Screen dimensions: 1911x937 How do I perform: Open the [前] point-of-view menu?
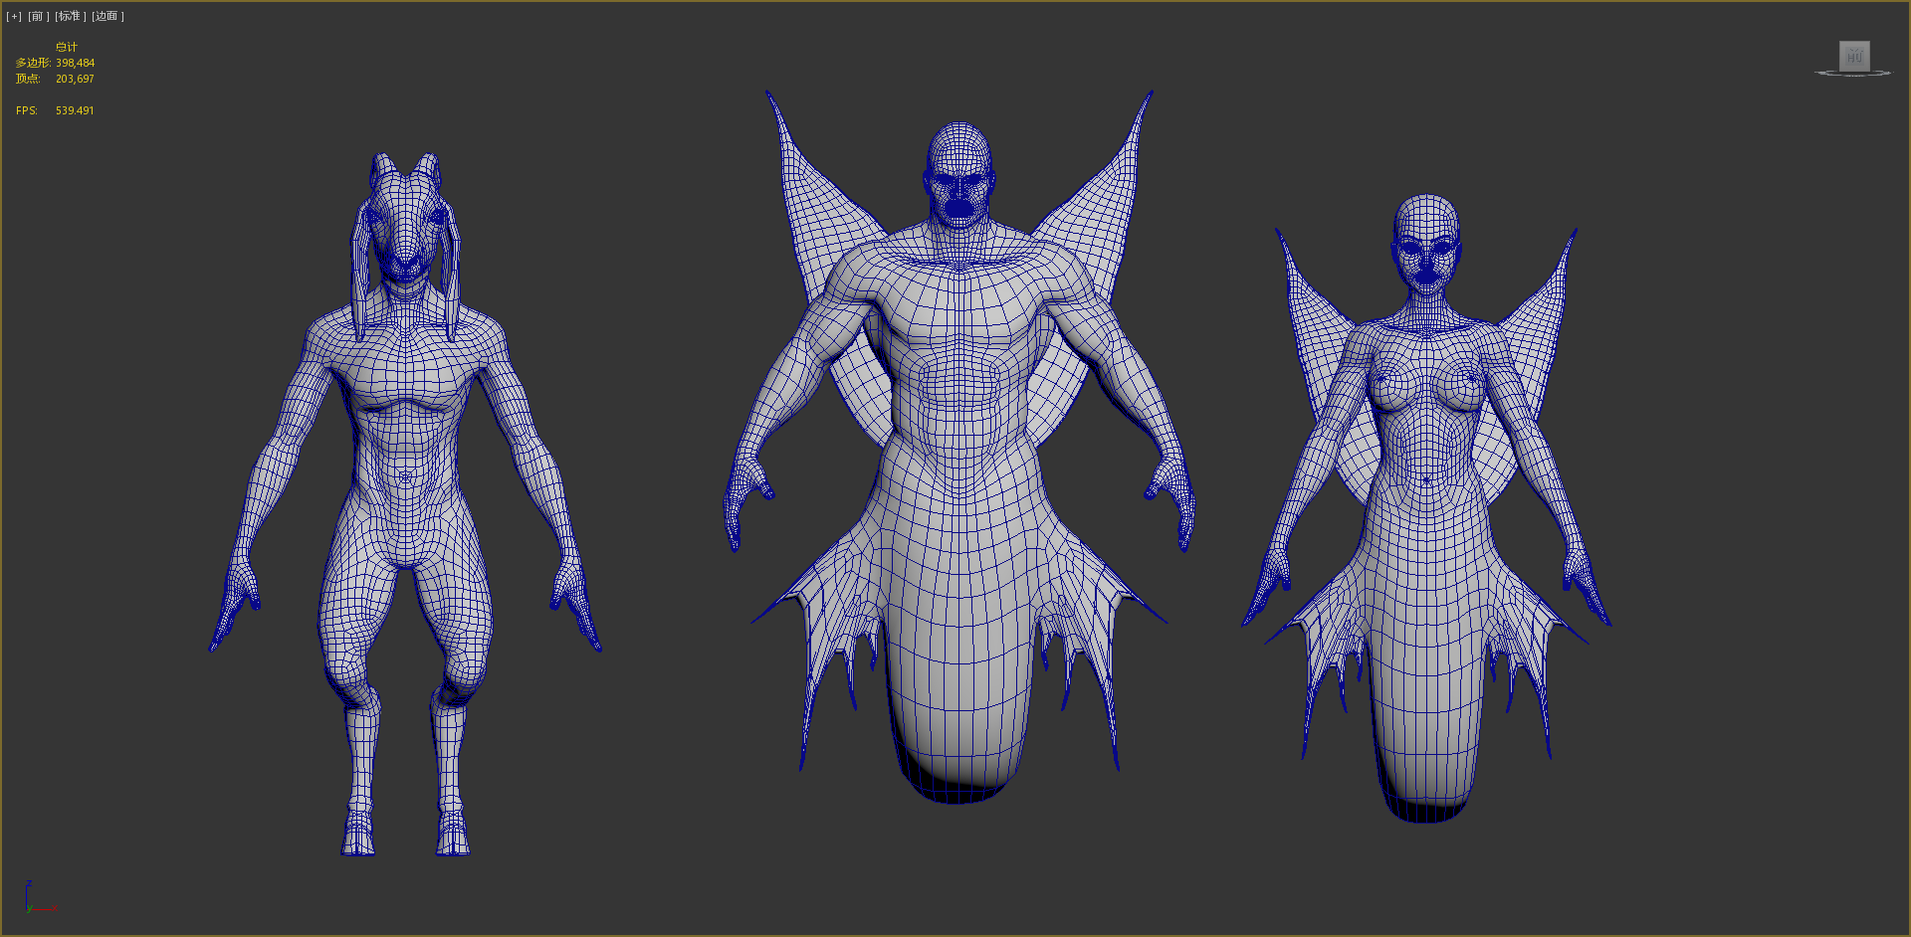tap(38, 16)
